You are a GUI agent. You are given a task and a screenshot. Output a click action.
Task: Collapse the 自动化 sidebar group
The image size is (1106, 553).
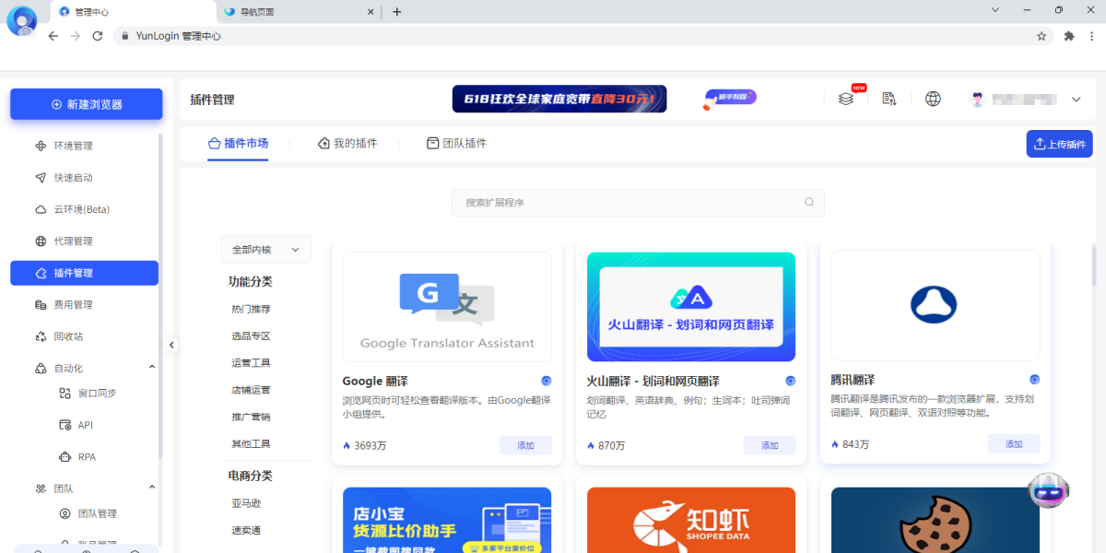pos(152,367)
